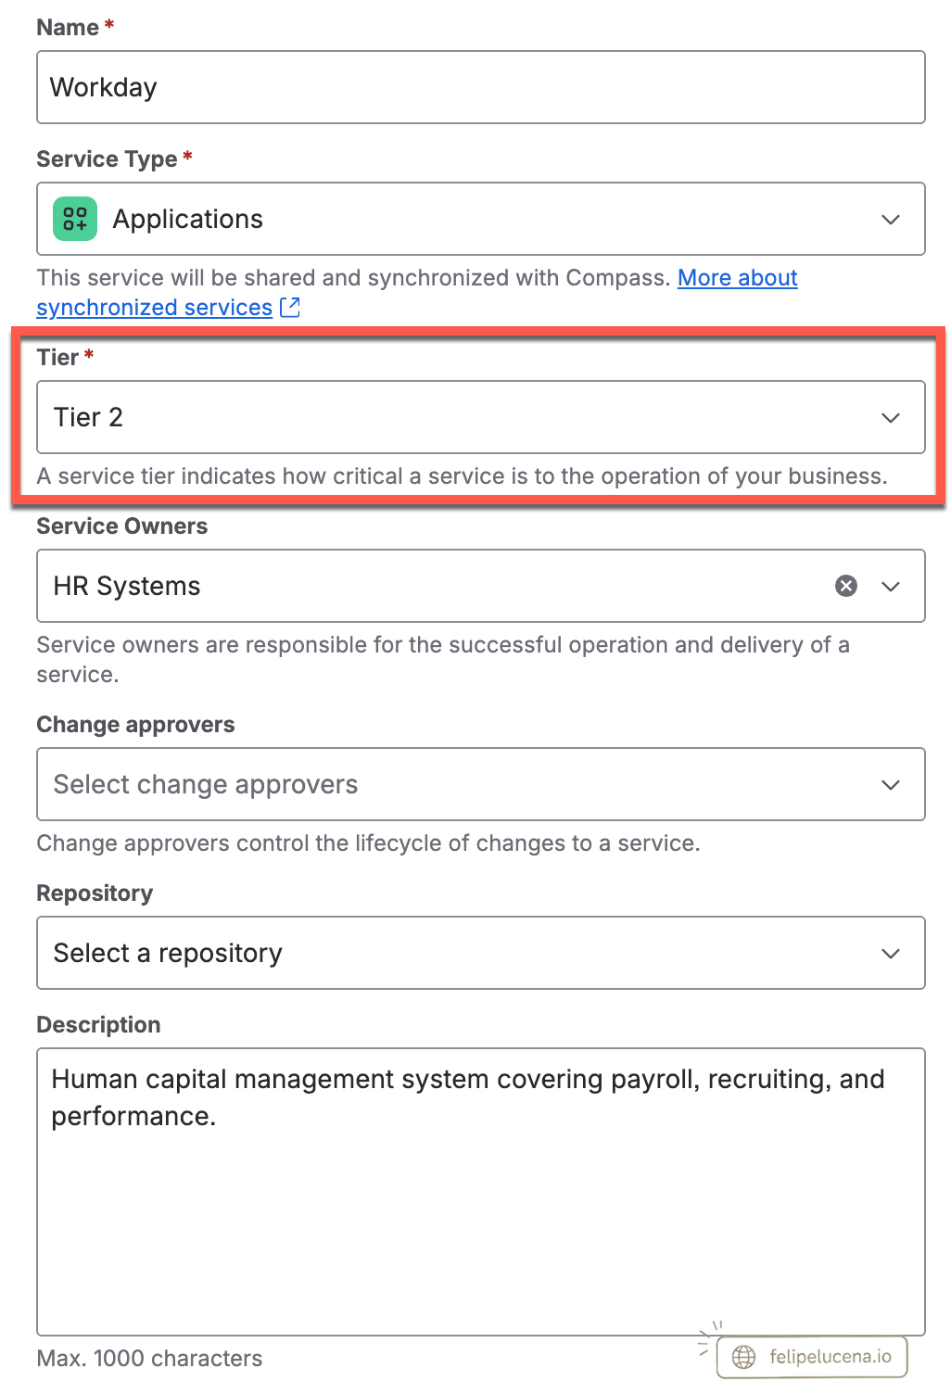951x1381 pixels.
Task: Open the Tier 2 dropdown field
Action: coord(481,417)
